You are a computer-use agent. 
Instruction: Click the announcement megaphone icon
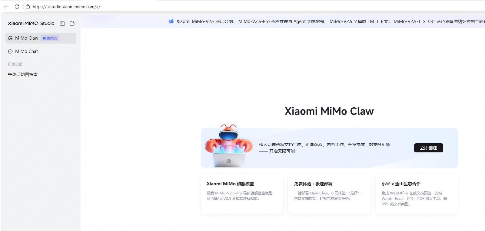click(171, 21)
